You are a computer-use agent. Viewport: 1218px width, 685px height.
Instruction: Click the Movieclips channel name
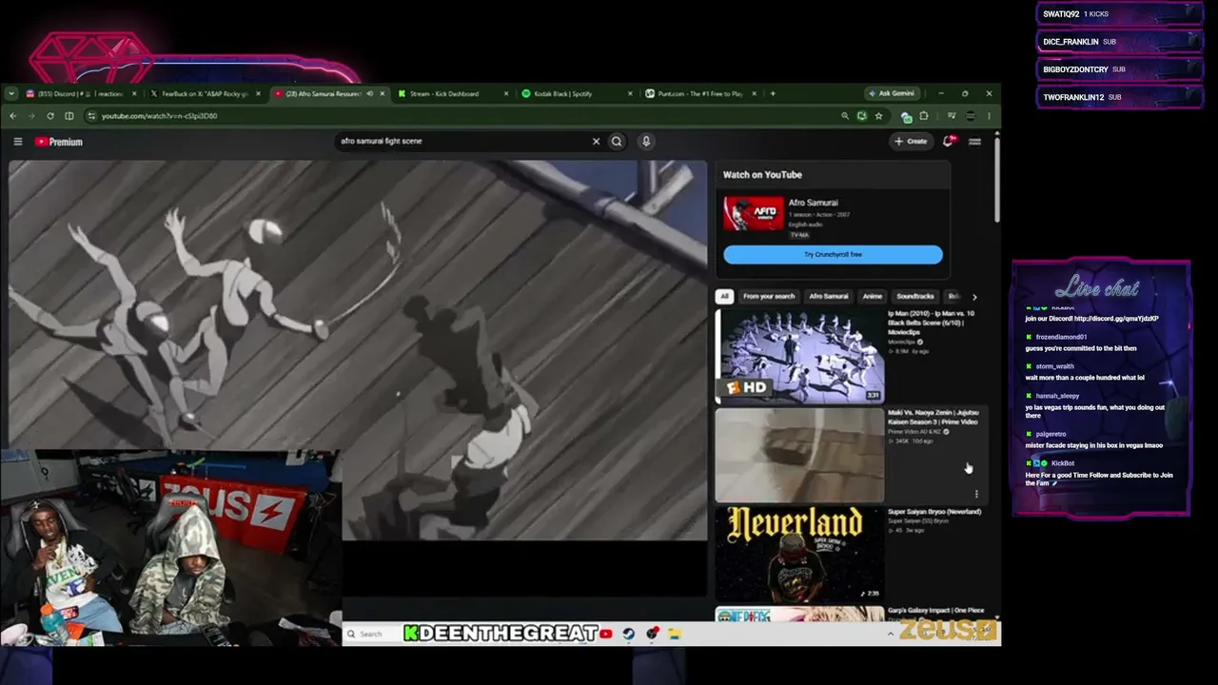coord(902,342)
